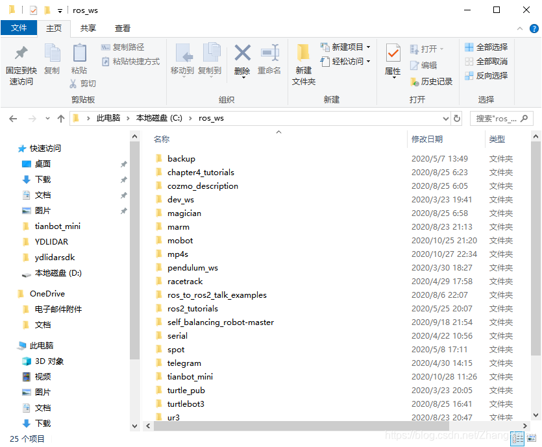Click Paste shortcut (粘贴快捷方式)

(130, 62)
